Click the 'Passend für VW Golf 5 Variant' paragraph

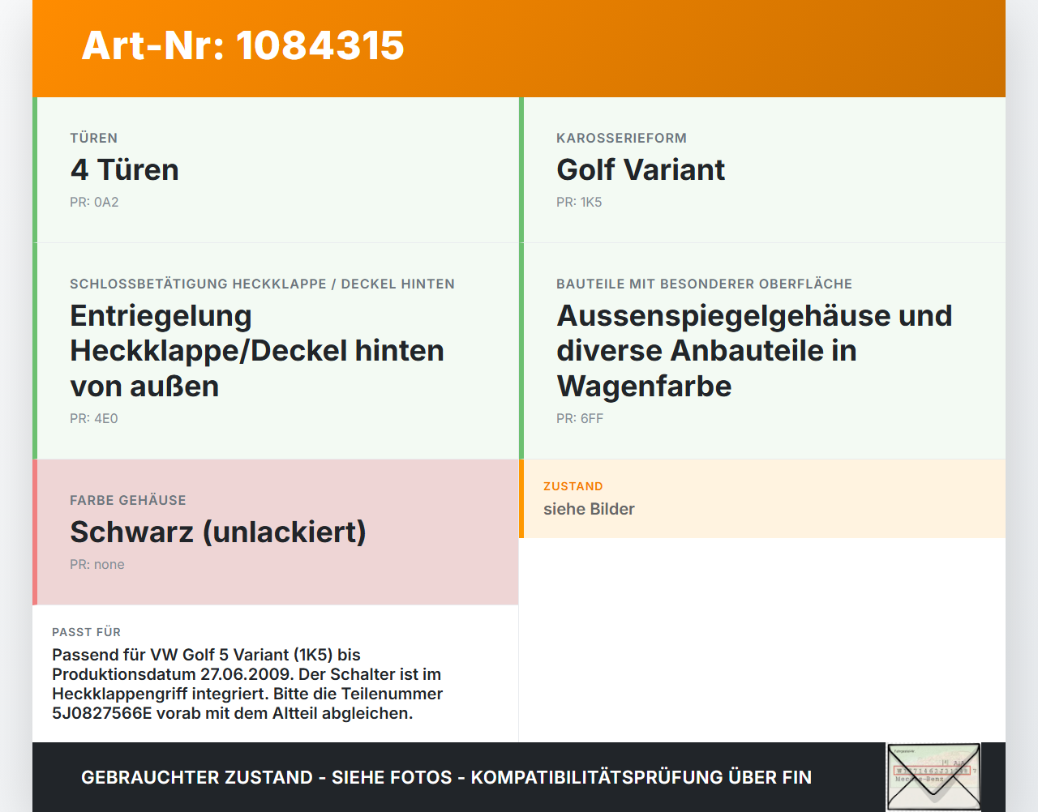coord(247,684)
